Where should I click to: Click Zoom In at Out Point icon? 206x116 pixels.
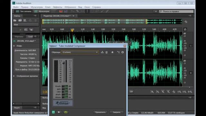(184, 92)
